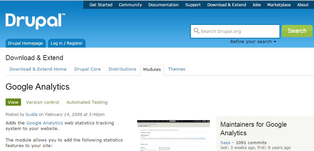Click the Maintainers for Google Analytics heading

(253, 129)
